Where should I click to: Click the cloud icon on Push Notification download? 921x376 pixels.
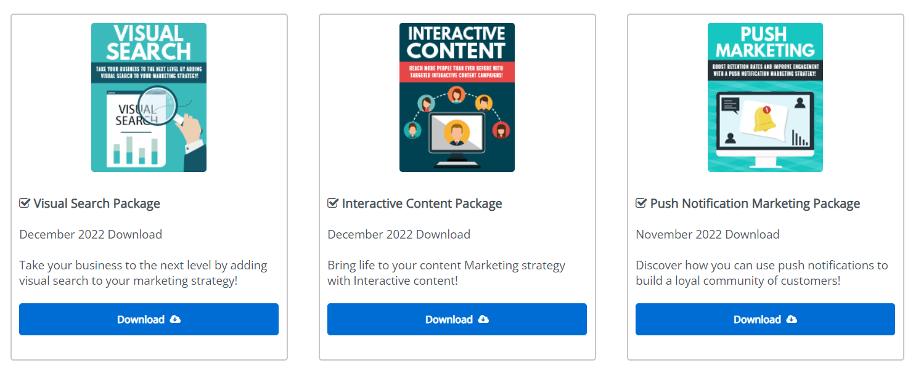792,319
